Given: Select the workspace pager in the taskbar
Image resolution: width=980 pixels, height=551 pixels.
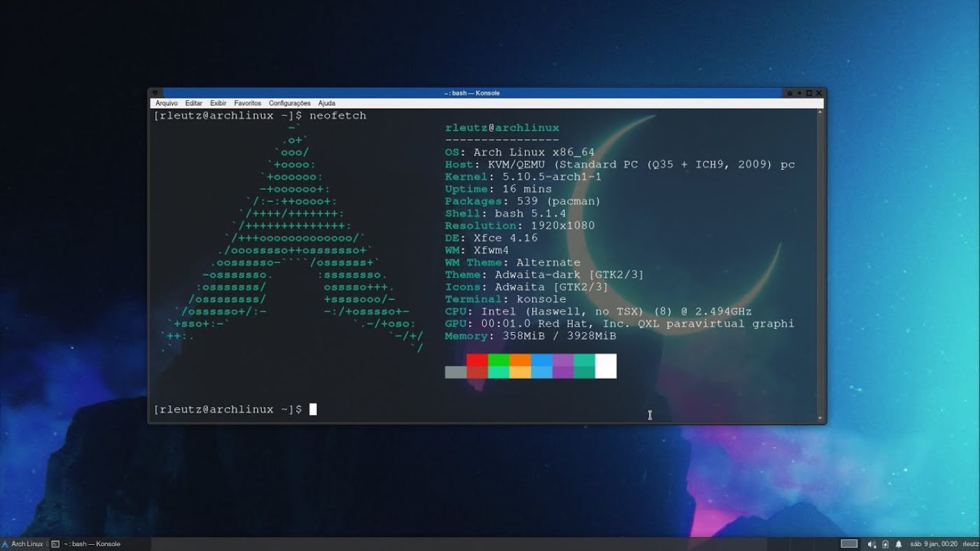Looking at the screenshot, I should click(848, 543).
